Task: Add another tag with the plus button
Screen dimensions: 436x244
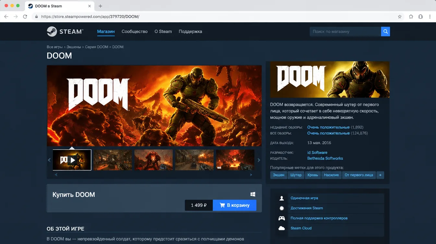Action: pos(380,175)
